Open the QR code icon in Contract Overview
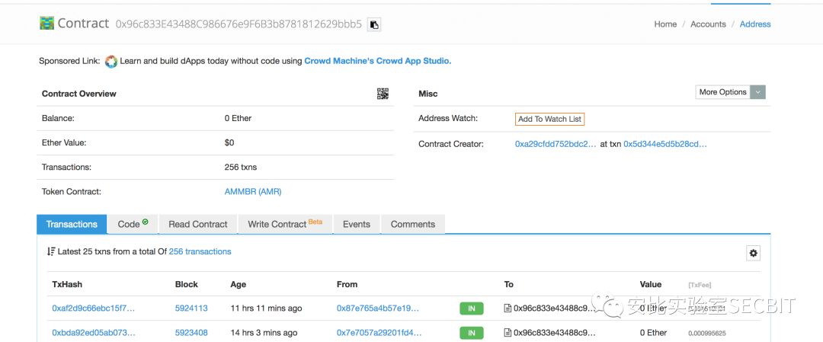The image size is (823, 342). point(383,94)
